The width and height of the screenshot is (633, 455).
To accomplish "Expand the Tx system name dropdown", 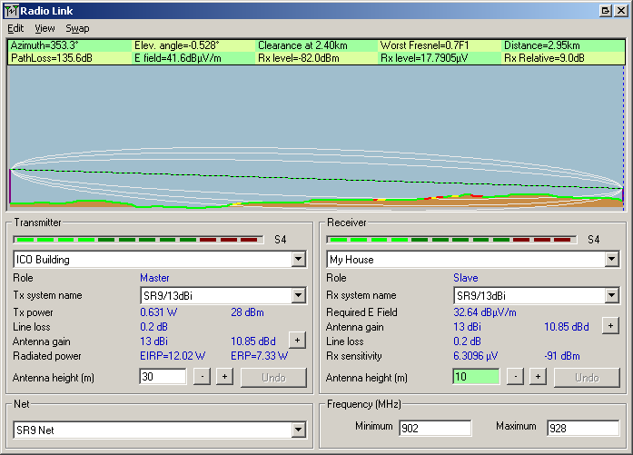I will pyautogui.click(x=298, y=295).
